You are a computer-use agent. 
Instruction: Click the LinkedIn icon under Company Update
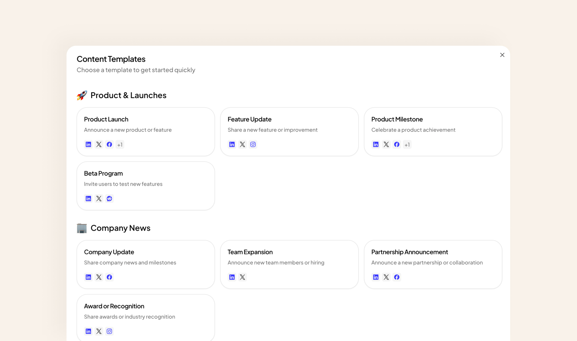point(88,277)
